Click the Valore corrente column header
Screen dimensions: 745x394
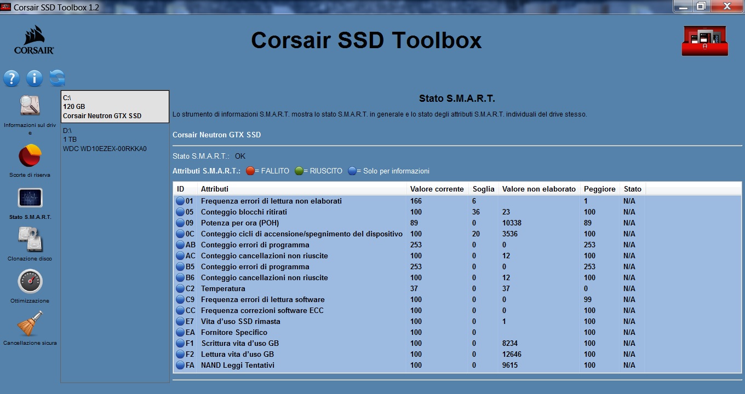(438, 189)
